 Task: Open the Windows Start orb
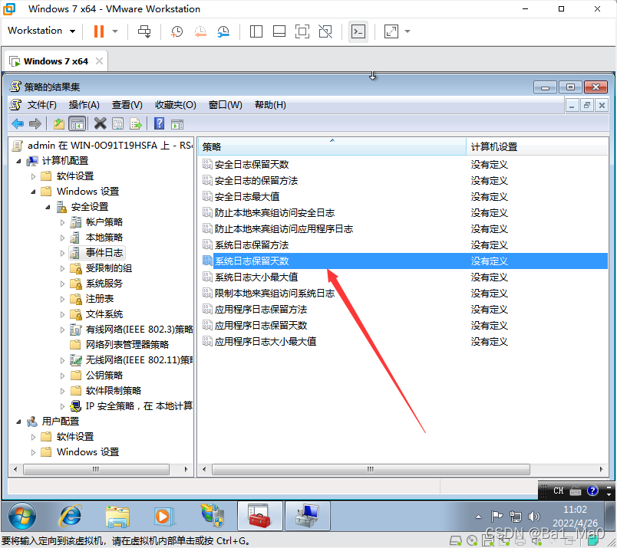point(22,516)
